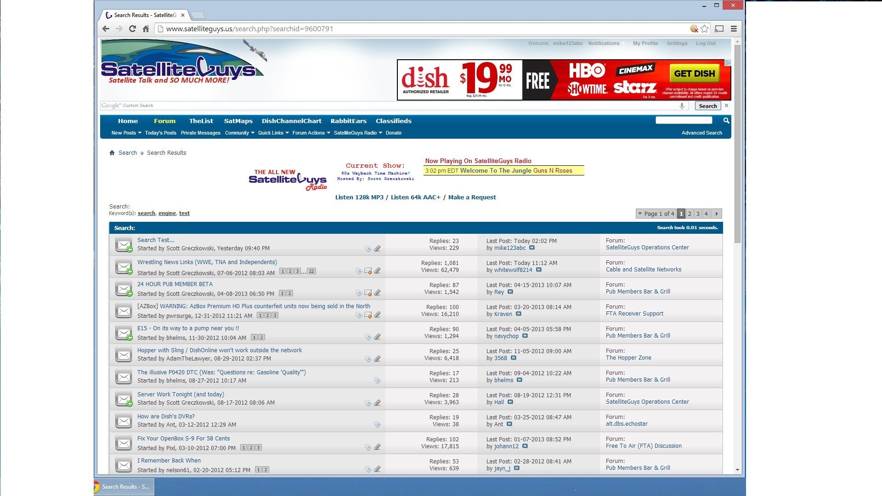Click thread status icon for Search Test

tap(124, 244)
